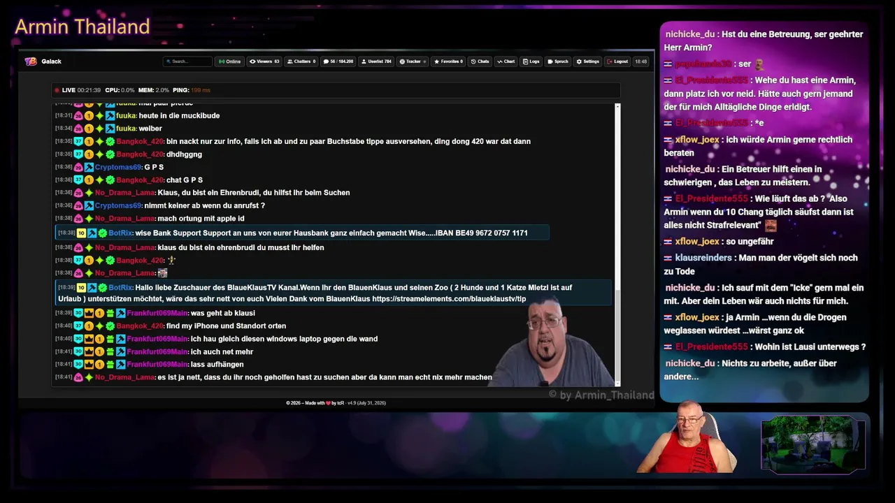Click Frankfurt069Main on 'was geht ab klausi'

[x=157, y=313]
